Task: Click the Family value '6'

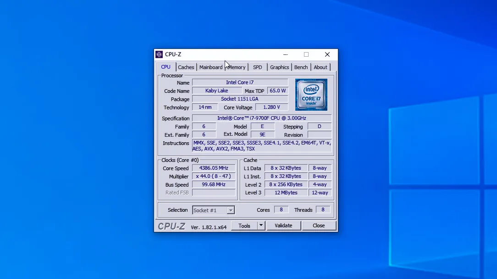Action: tap(204, 126)
